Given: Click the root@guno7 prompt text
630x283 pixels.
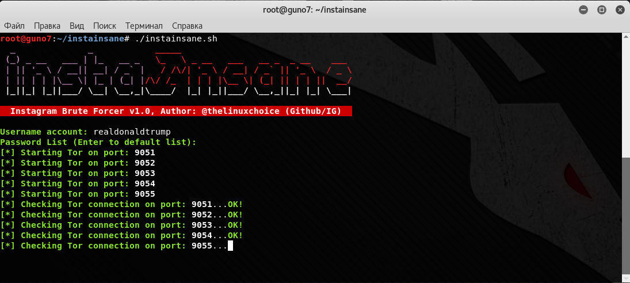Looking at the screenshot, I should 26,39.
